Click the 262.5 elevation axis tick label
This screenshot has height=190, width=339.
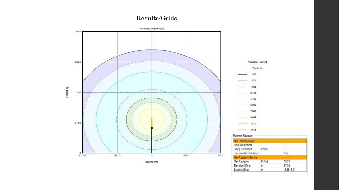(78, 62)
